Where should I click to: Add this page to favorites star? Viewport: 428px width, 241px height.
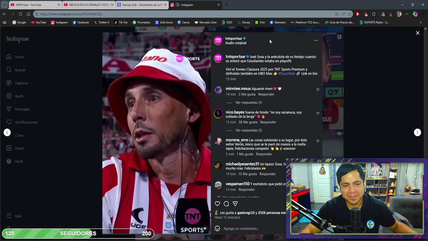coord(349,14)
